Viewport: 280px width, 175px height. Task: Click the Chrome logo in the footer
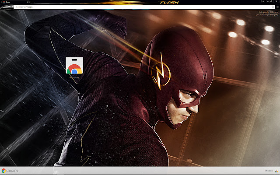[10, 171]
